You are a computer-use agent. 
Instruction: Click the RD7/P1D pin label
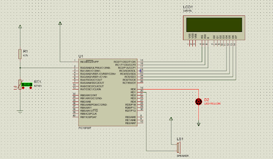tap(131, 111)
